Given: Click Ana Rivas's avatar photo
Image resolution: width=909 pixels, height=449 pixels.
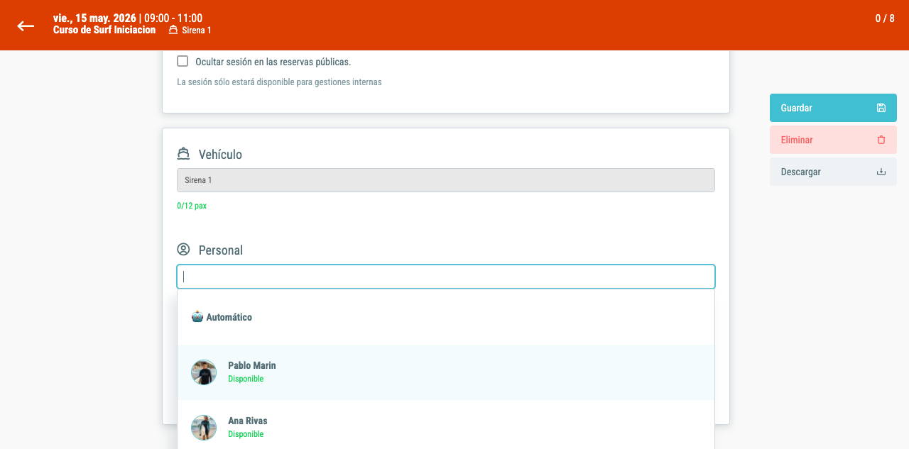Looking at the screenshot, I should point(204,428).
